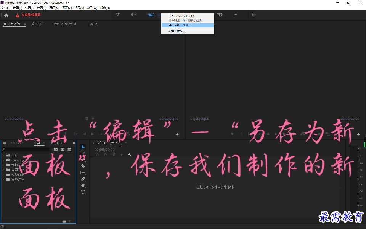Choose 重置为已保存的布局 menu entry
Viewport: 366px width, 229px height.
tap(188, 16)
